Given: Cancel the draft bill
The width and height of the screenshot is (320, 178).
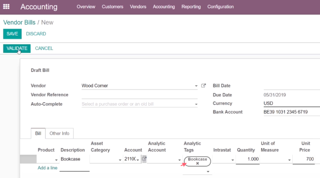Looking at the screenshot, I should pos(44,49).
